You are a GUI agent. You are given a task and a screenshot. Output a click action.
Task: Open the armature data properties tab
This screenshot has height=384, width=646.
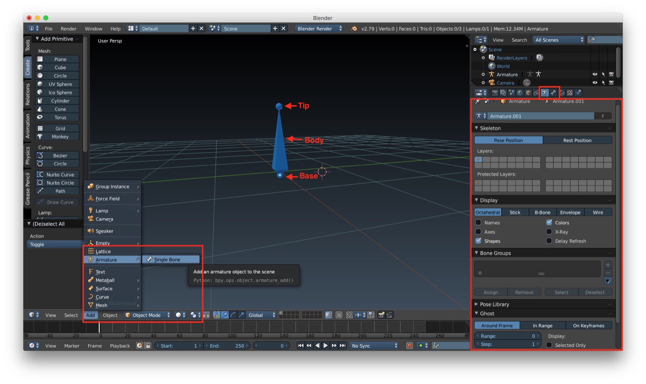click(x=545, y=93)
